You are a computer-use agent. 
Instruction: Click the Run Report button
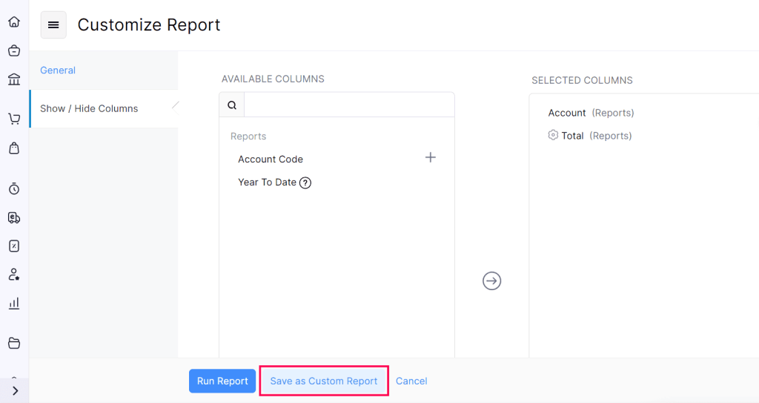222,381
